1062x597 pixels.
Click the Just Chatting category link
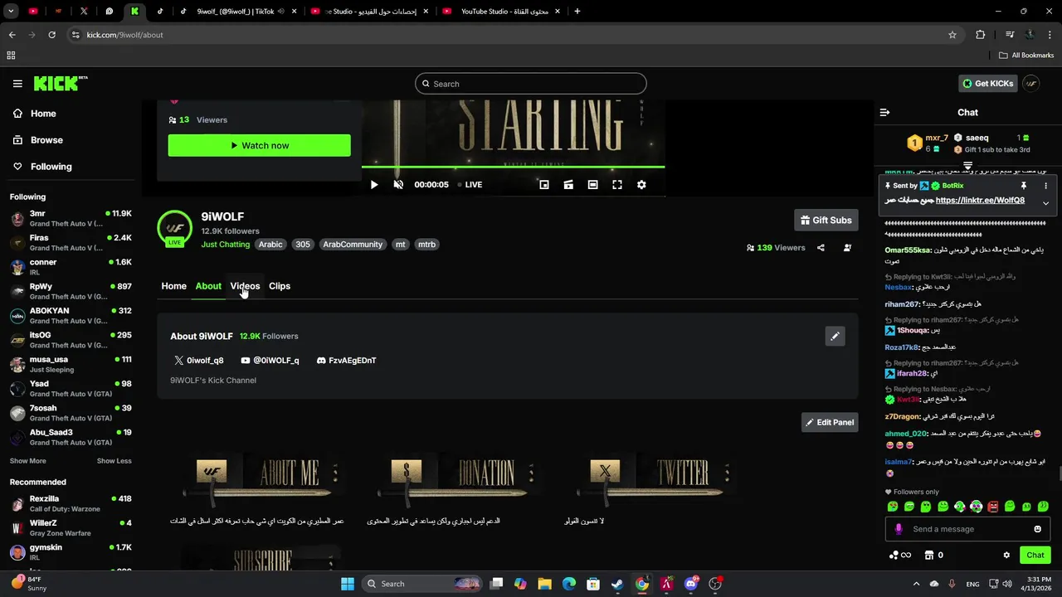point(225,245)
